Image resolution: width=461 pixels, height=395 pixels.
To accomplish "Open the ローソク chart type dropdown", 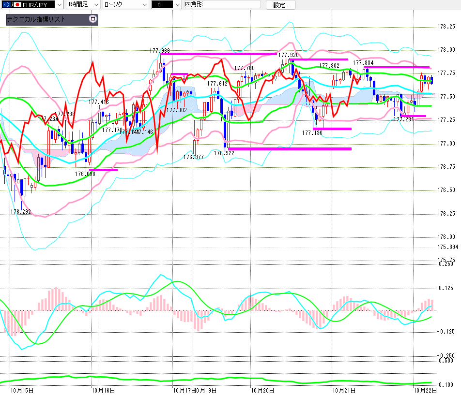I will [x=125, y=5].
